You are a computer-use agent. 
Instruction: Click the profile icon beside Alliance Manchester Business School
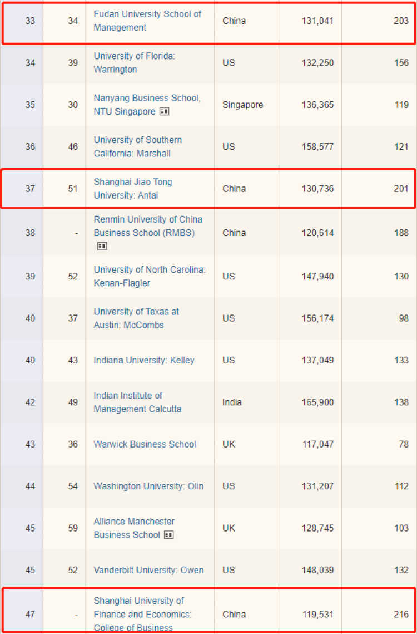coord(169,535)
